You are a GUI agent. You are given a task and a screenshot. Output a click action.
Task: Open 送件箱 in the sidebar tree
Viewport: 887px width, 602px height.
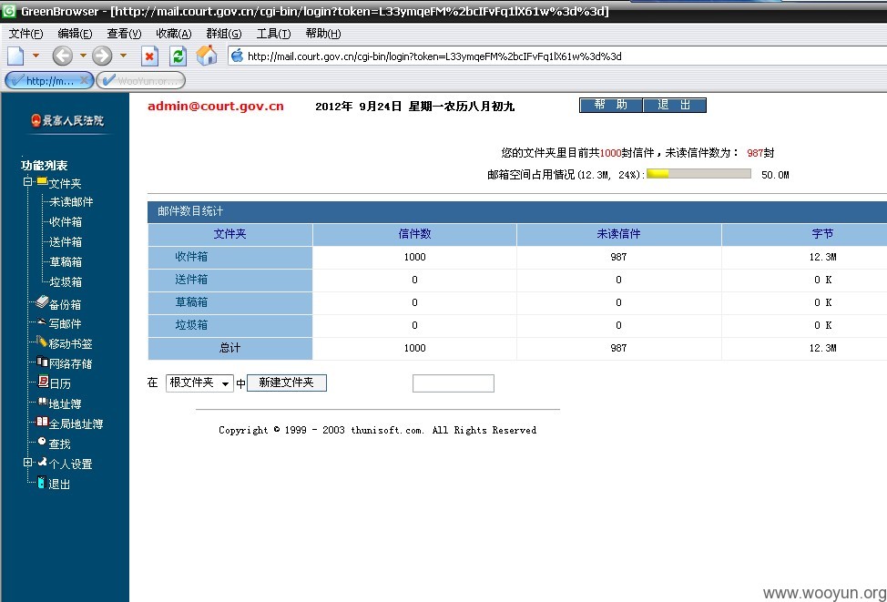coord(66,242)
